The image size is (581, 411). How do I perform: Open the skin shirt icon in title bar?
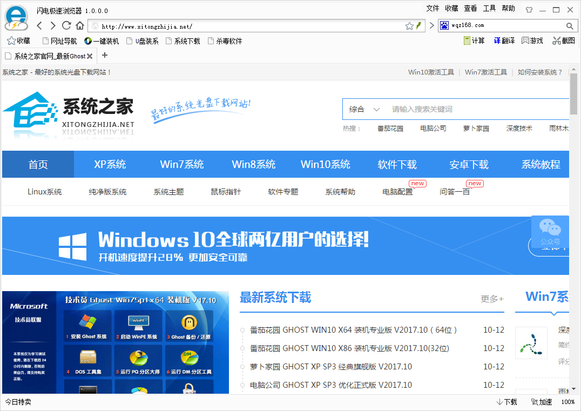(x=529, y=10)
